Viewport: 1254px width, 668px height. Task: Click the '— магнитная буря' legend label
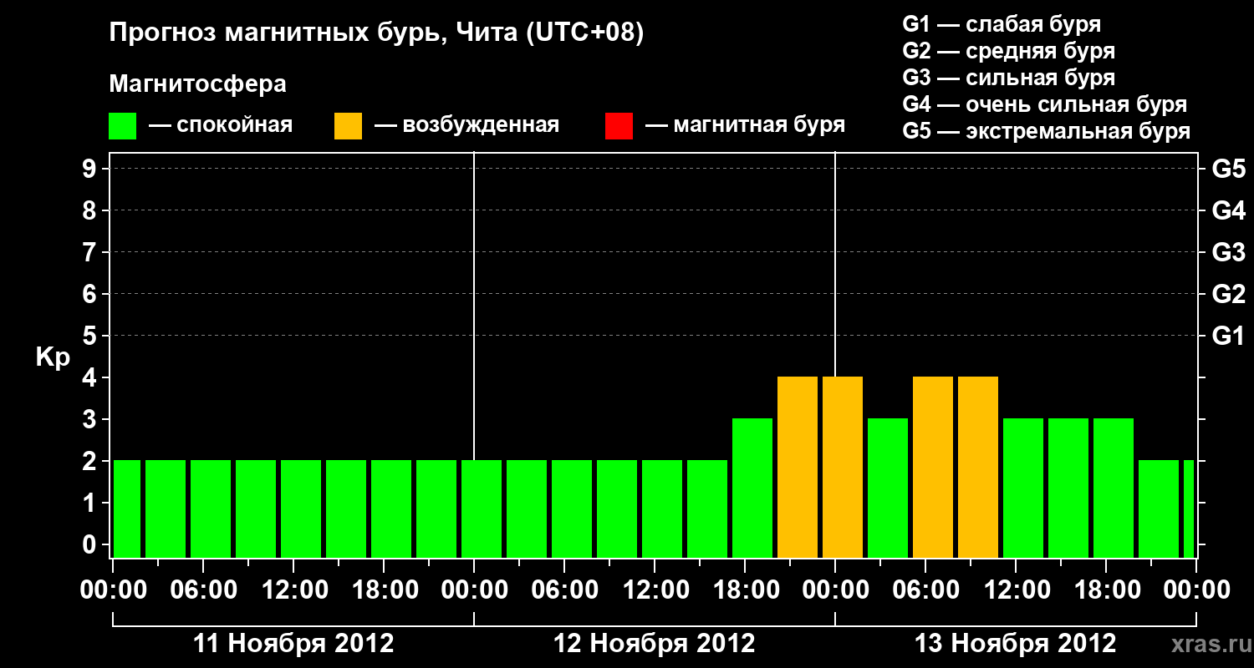coord(746,126)
